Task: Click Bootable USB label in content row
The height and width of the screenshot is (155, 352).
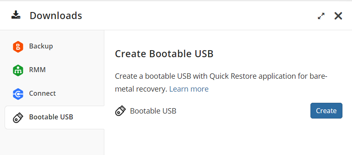Action: click(x=153, y=111)
